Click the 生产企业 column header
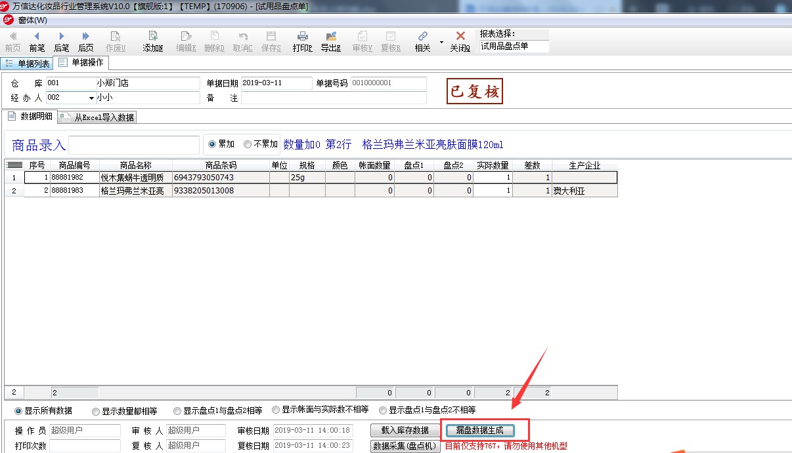Screen dimensions: 792x453 click(x=584, y=165)
